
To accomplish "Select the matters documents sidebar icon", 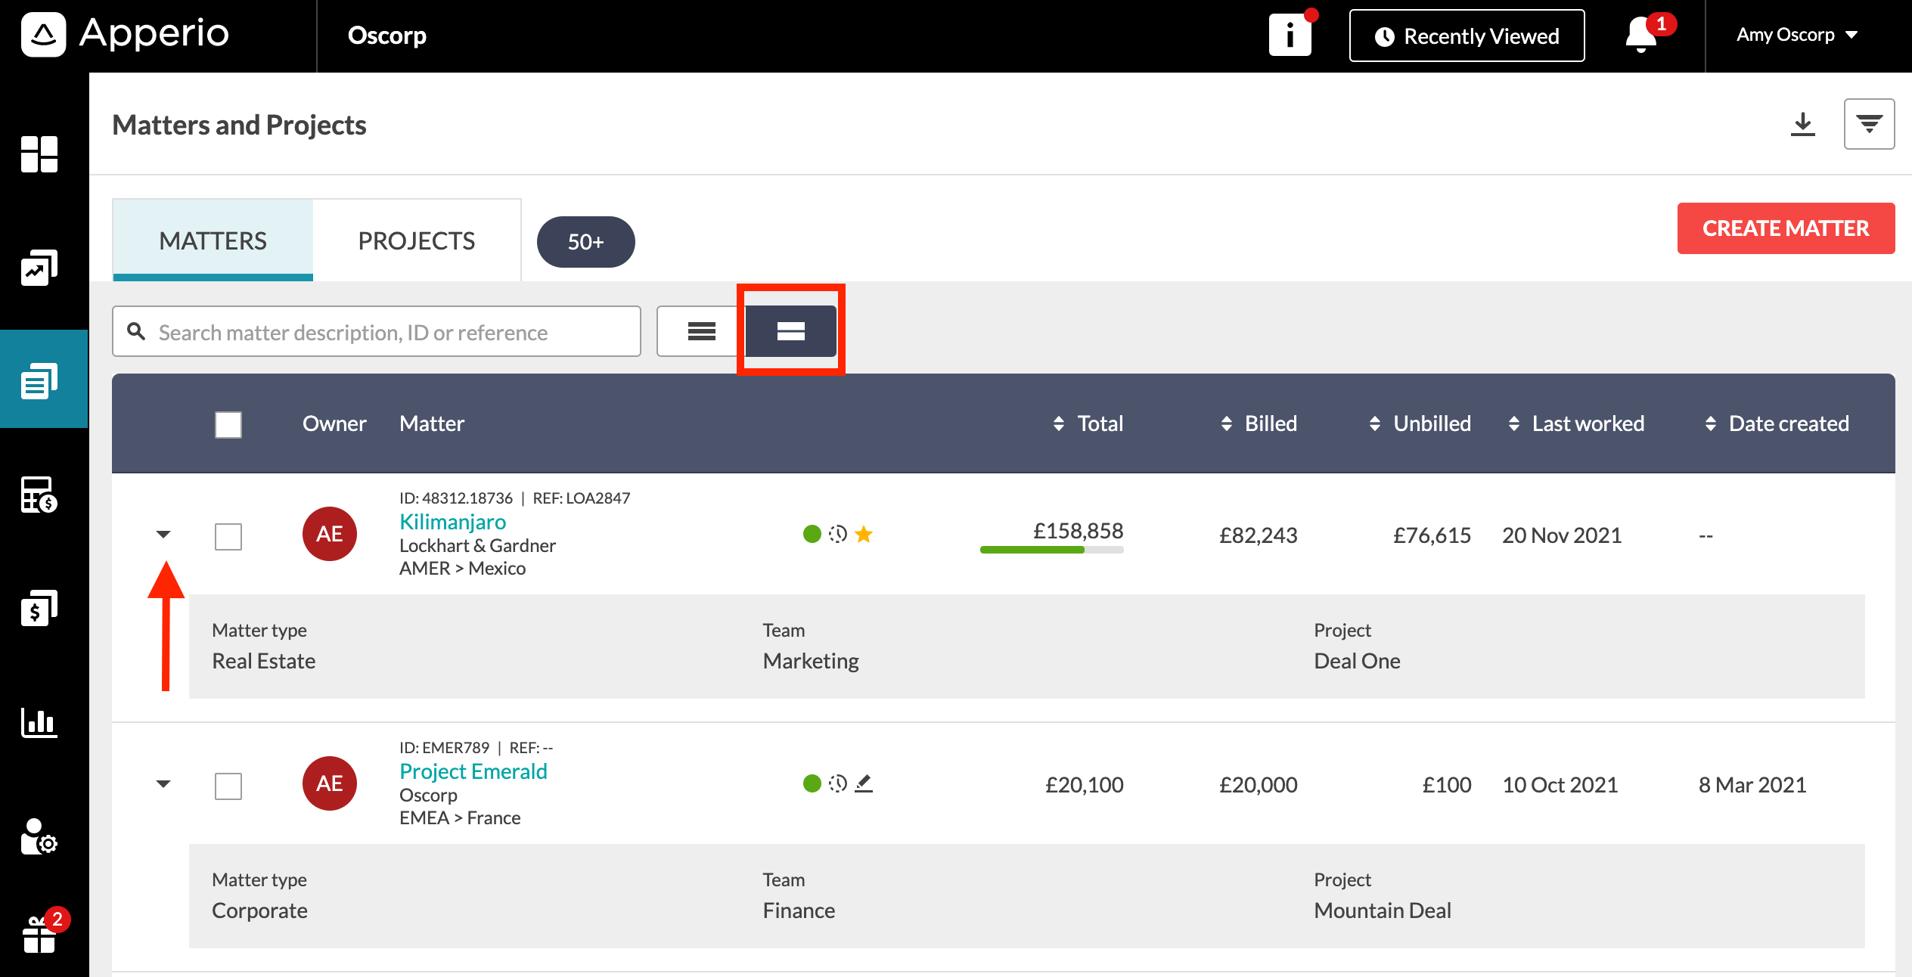I will click(x=39, y=380).
